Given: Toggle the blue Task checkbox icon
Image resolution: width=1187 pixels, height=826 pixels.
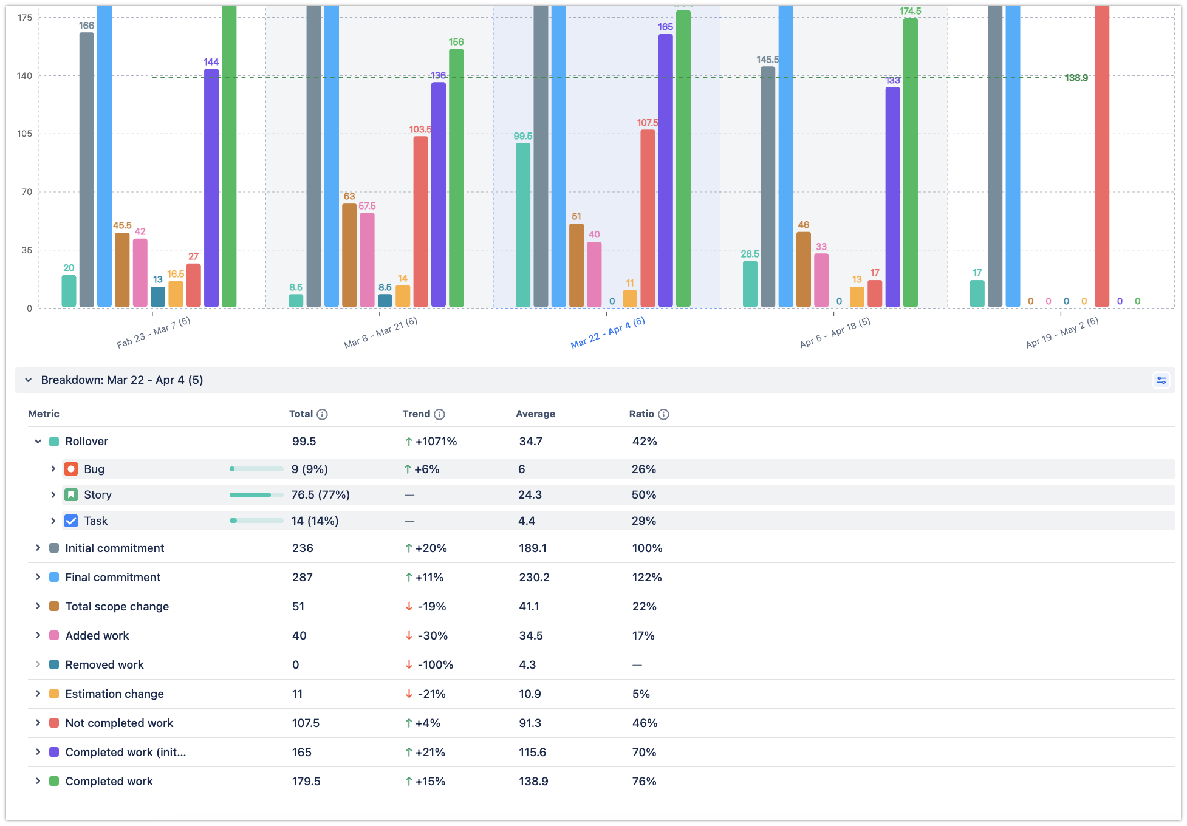Looking at the screenshot, I should tap(71, 521).
